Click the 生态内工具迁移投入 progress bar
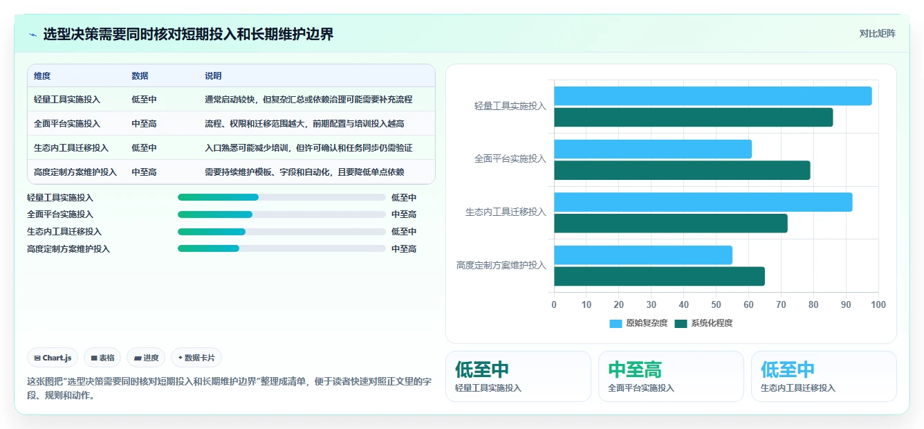 281,232
